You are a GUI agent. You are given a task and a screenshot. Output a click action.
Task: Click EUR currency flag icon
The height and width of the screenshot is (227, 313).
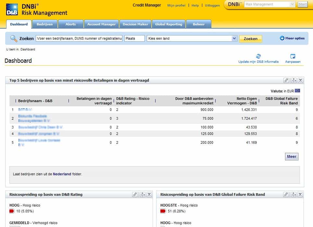[297, 91]
